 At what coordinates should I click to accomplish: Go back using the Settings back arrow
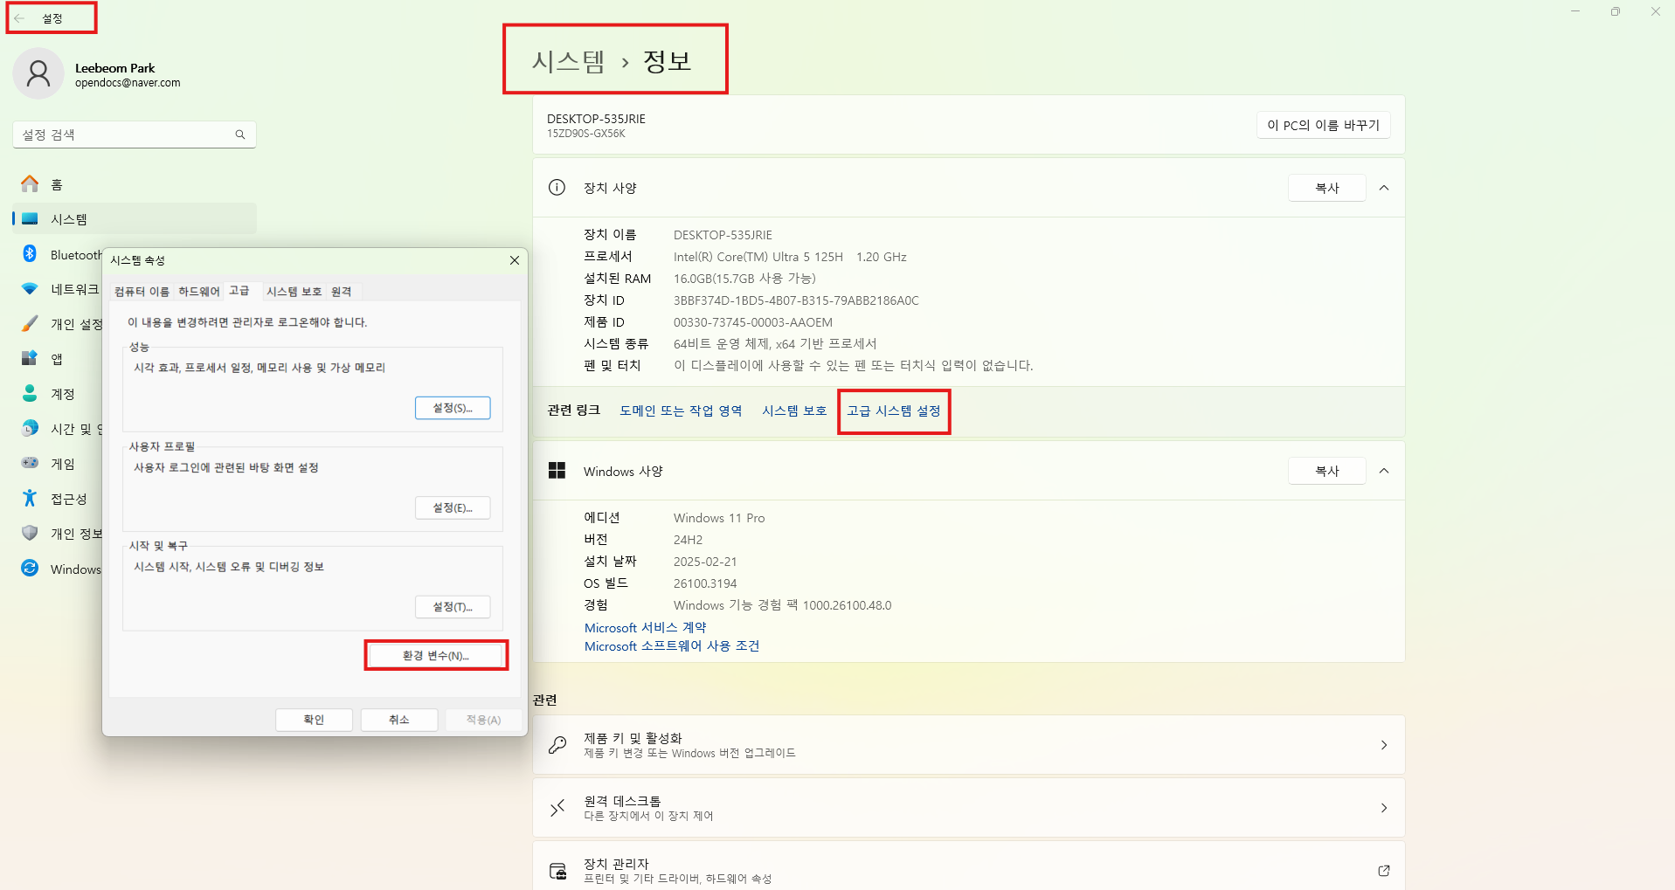(x=19, y=18)
